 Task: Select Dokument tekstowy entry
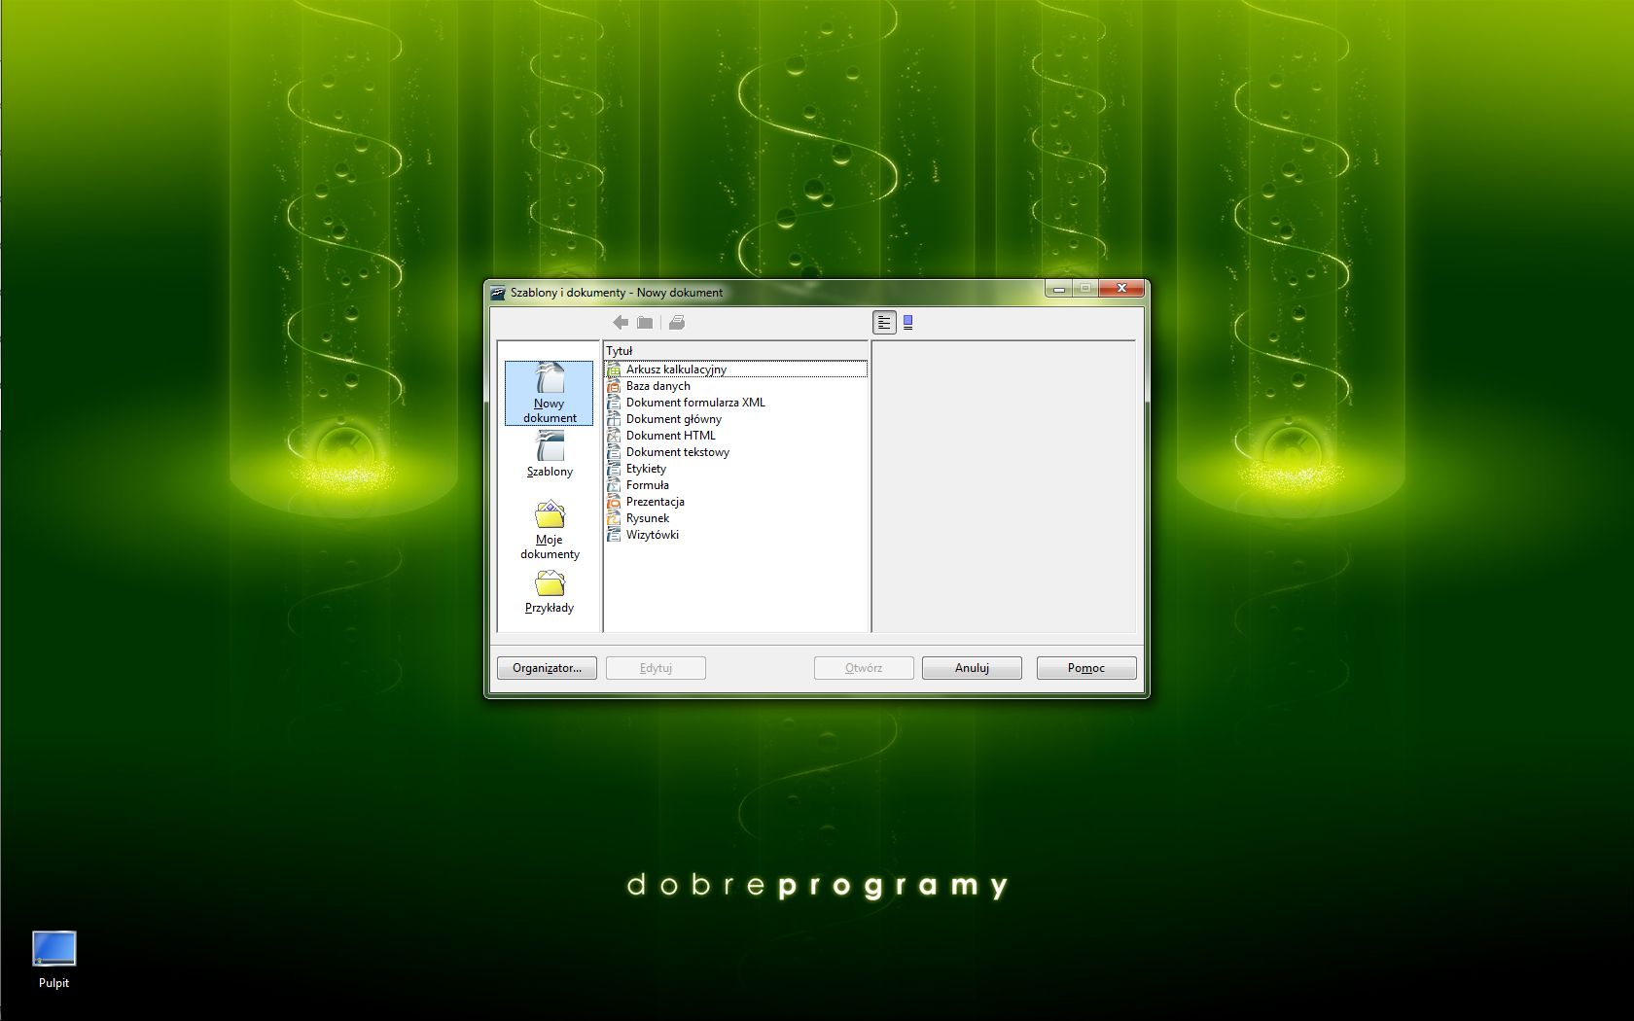(735, 452)
